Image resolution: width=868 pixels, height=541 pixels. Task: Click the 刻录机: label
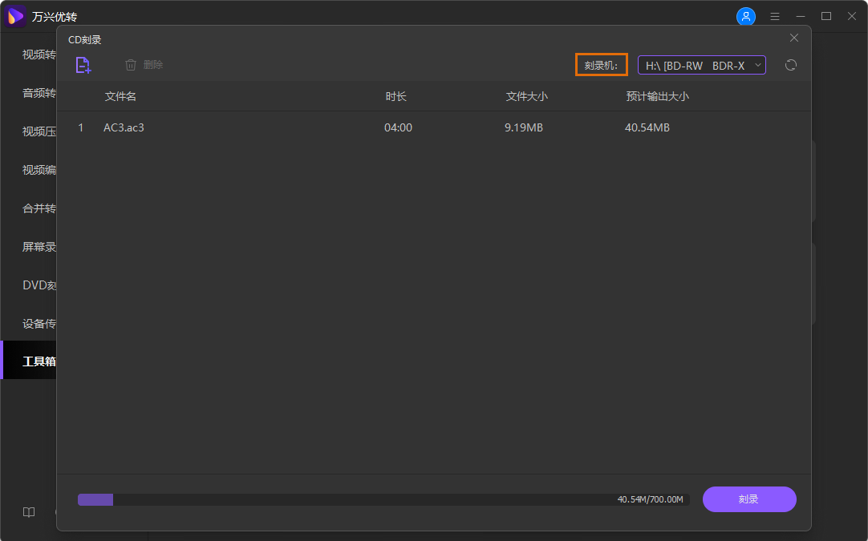point(601,65)
